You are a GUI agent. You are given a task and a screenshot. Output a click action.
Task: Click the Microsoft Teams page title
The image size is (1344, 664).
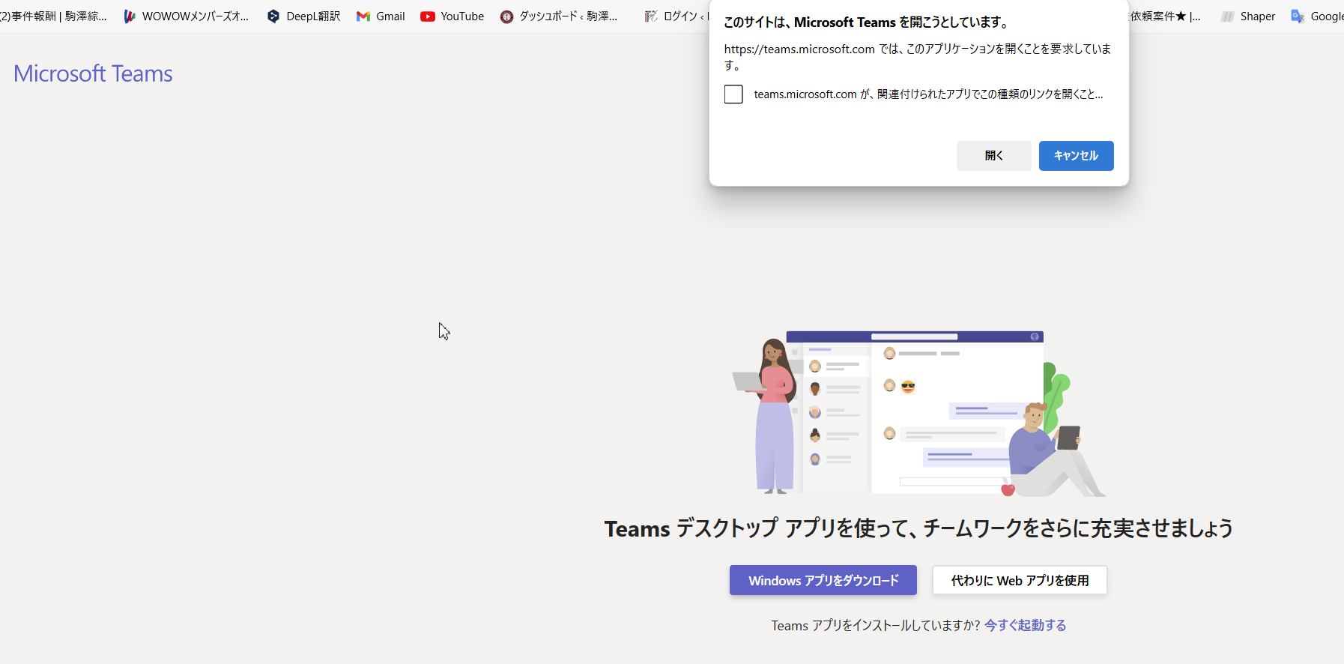(x=93, y=73)
